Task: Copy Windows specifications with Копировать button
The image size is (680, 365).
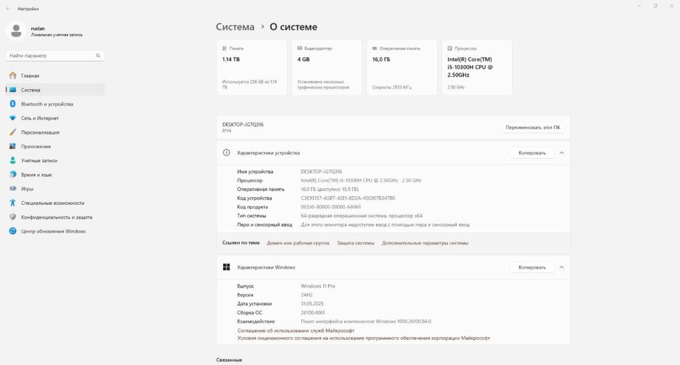Action: 532,267
